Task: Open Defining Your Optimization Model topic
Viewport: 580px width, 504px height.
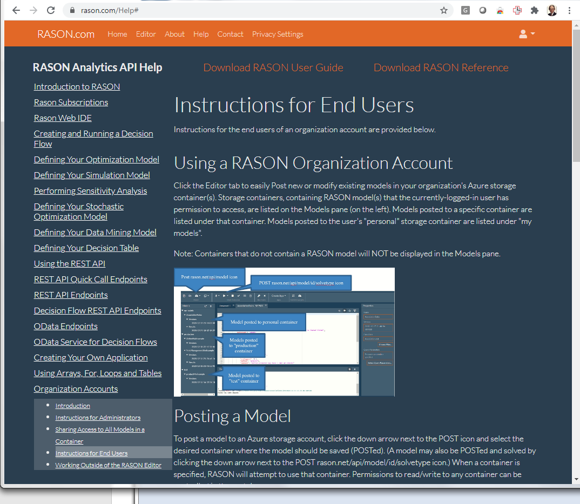Action: tap(97, 159)
